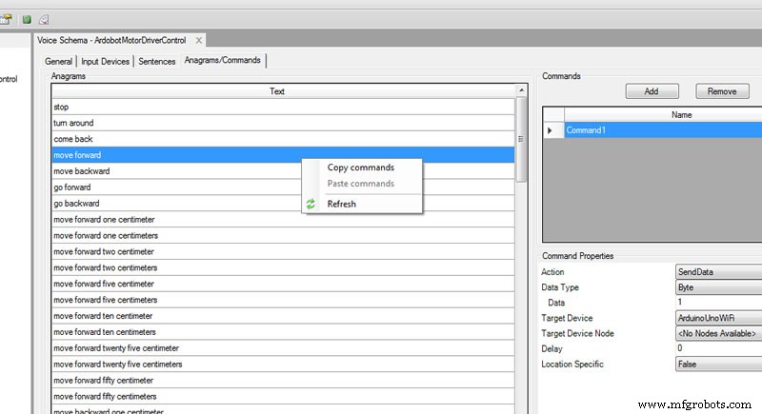The width and height of the screenshot is (762, 414).
Task: Open the Input Devices tab
Action: [x=106, y=62]
